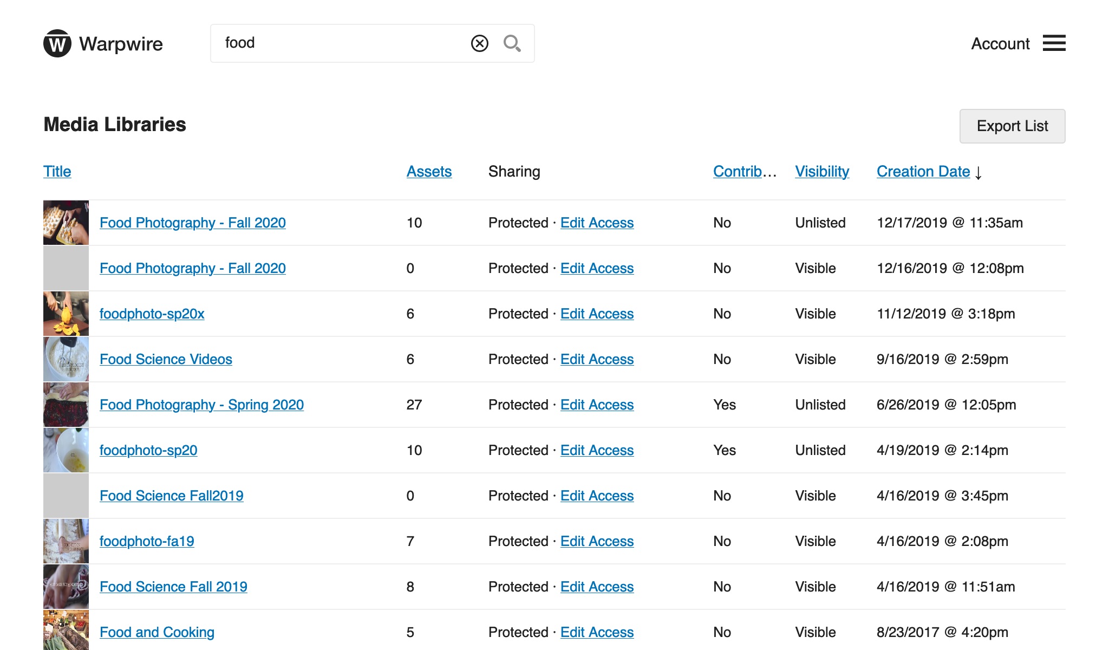
Task: Click the Food Photography Spring 2020 thumbnail
Action: pyautogui.click(x=66, y=405)
